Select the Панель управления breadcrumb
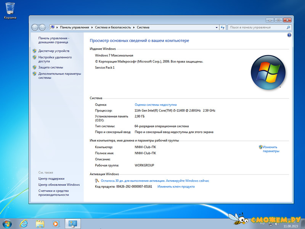This screenshot has height=229, width=305. tap(74, 27)
